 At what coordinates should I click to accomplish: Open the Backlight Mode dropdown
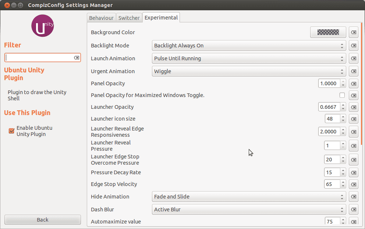click(249, 46)
